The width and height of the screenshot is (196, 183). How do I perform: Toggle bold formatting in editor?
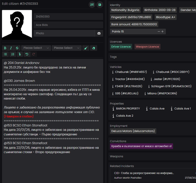(x=5, y=48)
